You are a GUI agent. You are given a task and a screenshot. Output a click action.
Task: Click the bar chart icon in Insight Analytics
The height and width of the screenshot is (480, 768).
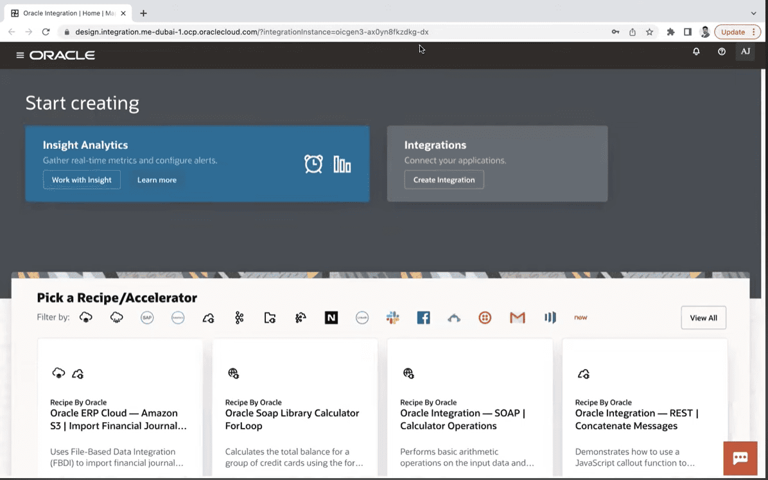click(x=342, y=164)
